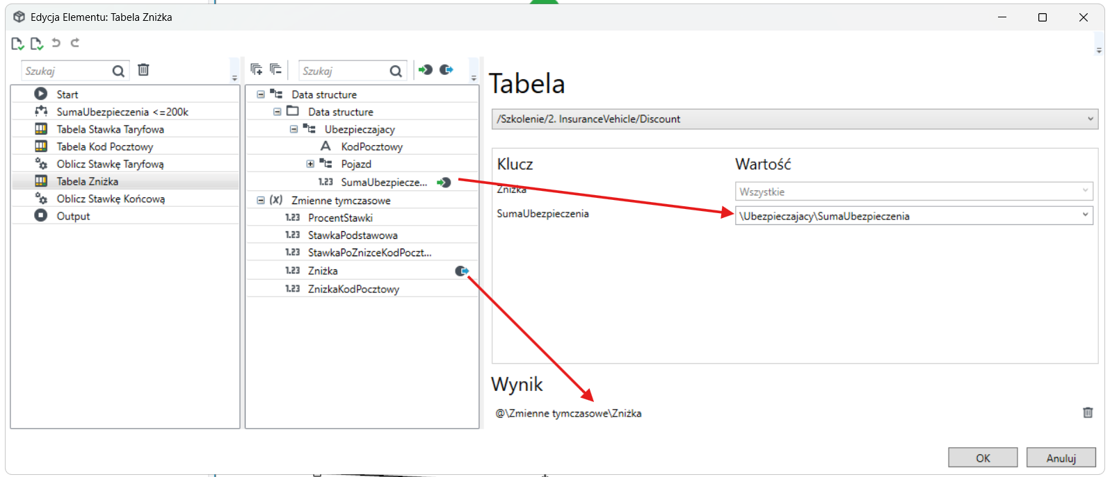Open the SumaUbezpieczenia value dropdown

click(1085, 215)
